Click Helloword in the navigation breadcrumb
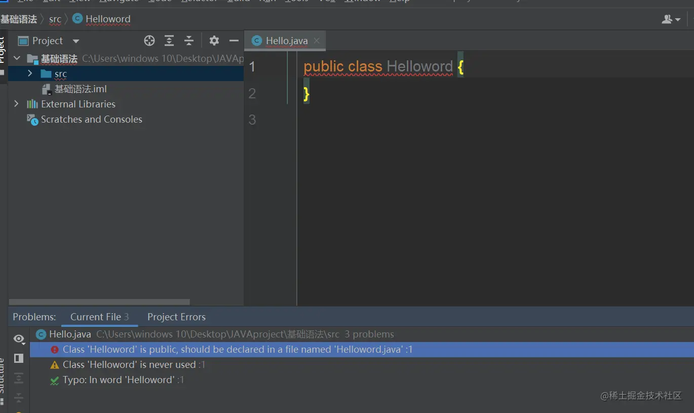This screenshot has width=694, height=413. pos(108,19)
